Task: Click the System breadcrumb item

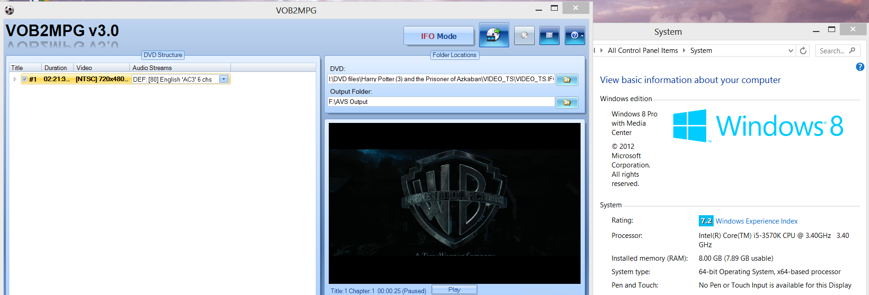Action: coord(701,51)
